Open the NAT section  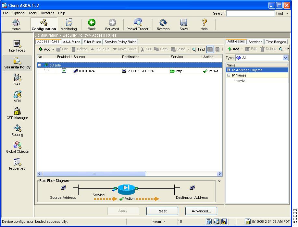pyautogui.click(x=17, y=80)
